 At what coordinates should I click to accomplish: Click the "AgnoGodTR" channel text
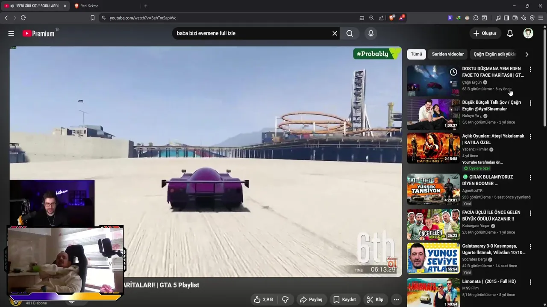click(472, 191)
